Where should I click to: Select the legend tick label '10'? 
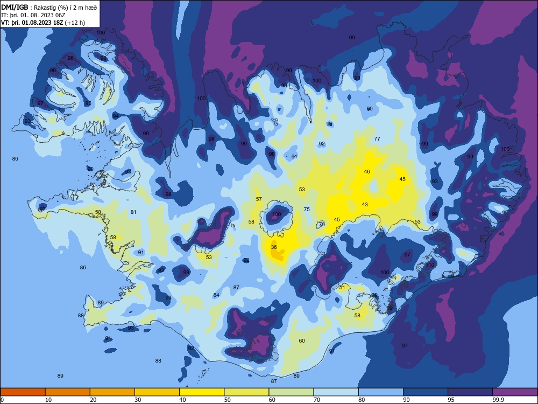(x=48, y=400)
